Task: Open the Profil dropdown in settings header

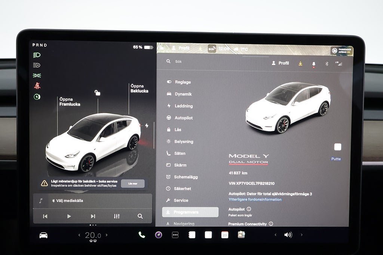Action: (x=281, y=63)
